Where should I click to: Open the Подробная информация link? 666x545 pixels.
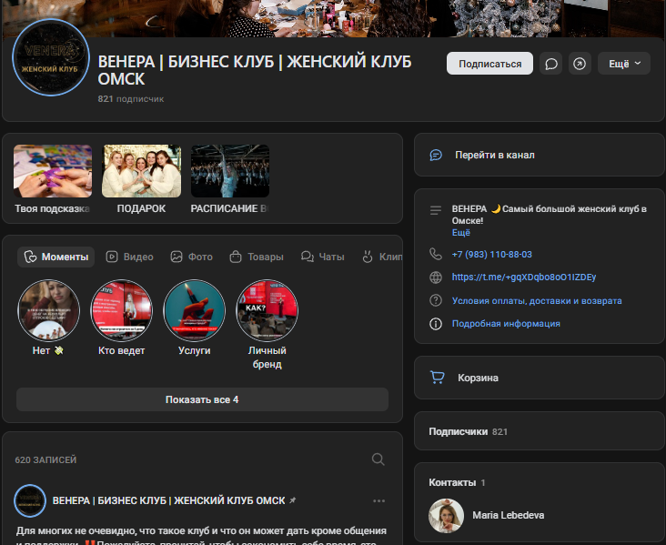tap(506, 324)
